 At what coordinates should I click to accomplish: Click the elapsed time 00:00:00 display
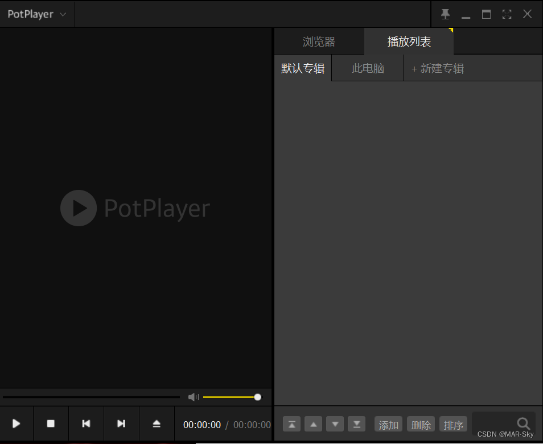coord(202,425)
